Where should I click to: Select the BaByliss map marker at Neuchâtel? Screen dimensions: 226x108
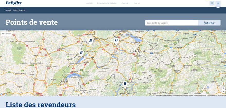coord(81,53)
